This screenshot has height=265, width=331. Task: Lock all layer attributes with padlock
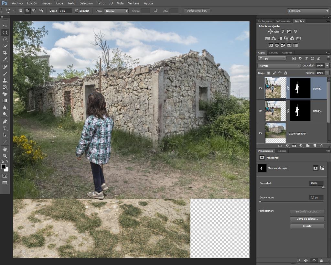tap(286, 73)
